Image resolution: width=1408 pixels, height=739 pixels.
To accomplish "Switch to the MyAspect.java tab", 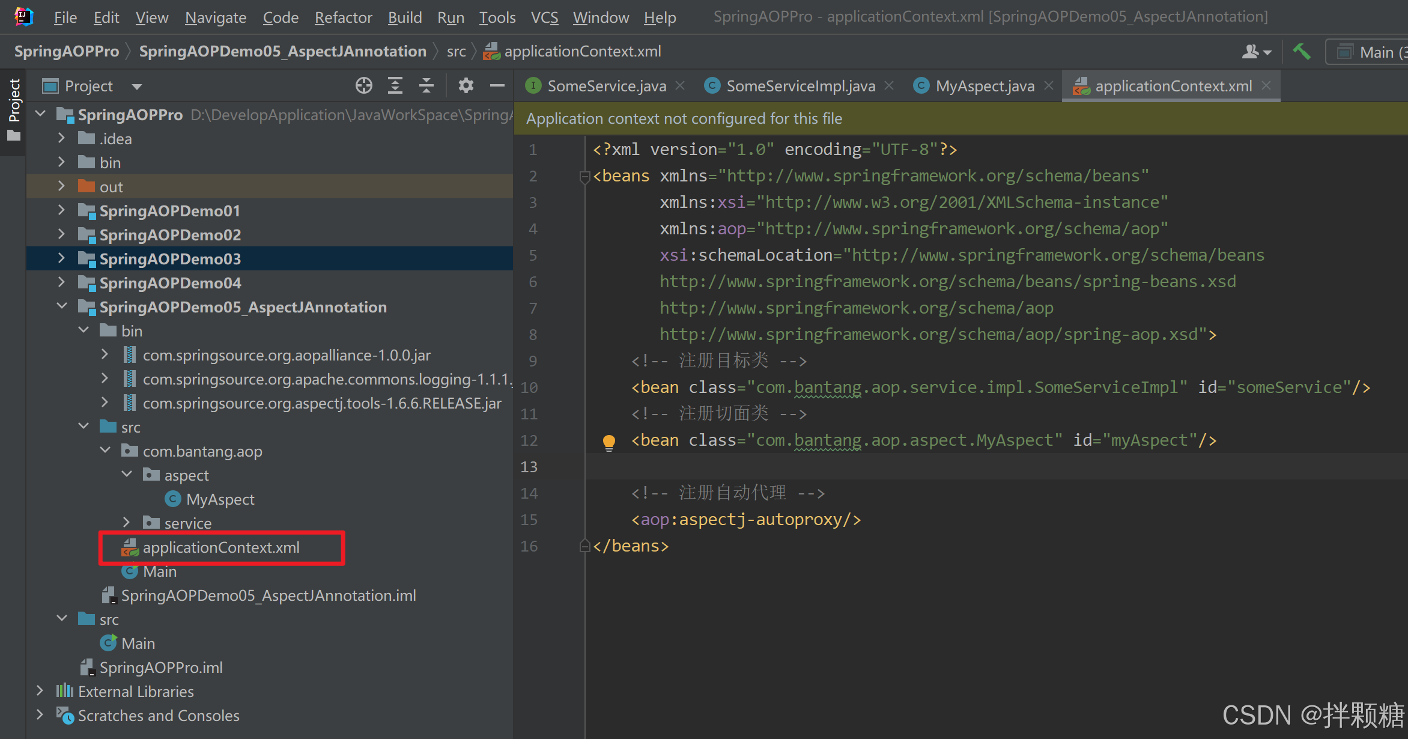I will [984, 86].
